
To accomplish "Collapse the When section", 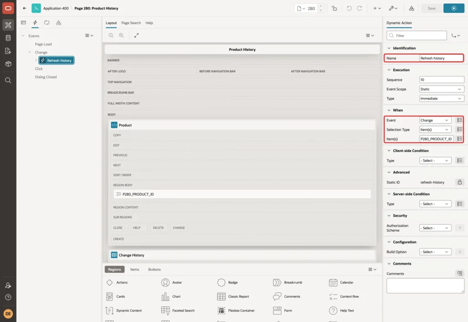I will (389, 110).
